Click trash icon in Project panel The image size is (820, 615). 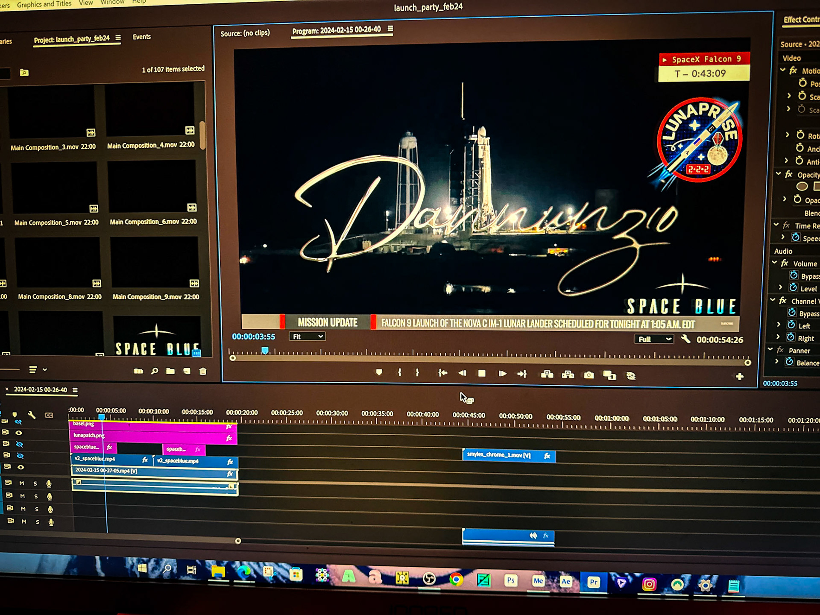pos(203,371)
